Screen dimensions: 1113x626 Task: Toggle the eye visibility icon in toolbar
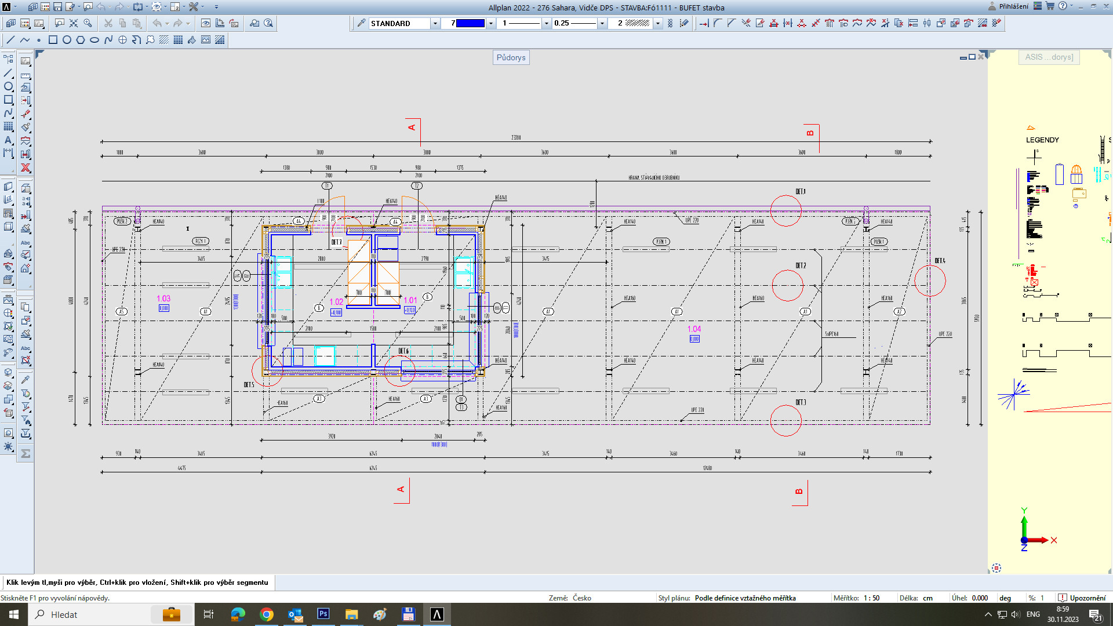(205, 23)
